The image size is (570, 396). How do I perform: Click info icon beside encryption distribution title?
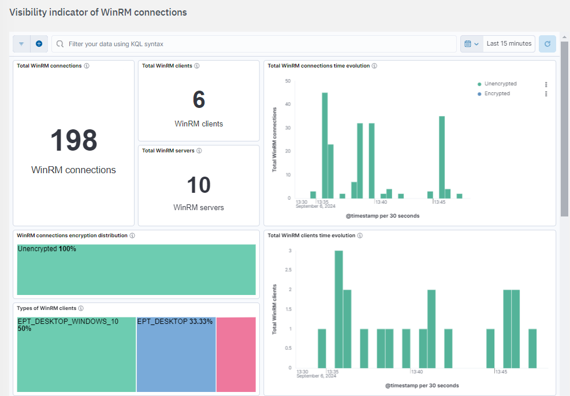132,236
